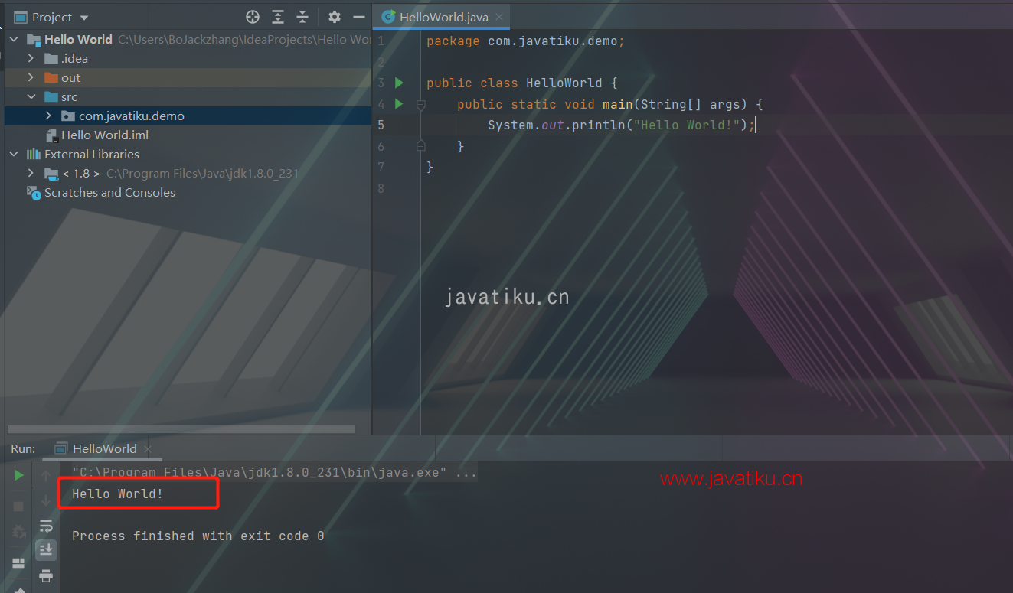
Task: Click line number 8 in the gutter
Action: coord(381,188)
